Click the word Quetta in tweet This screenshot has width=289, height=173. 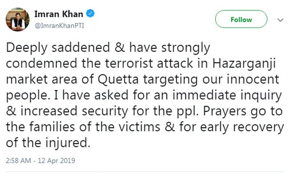pos(118,80)
